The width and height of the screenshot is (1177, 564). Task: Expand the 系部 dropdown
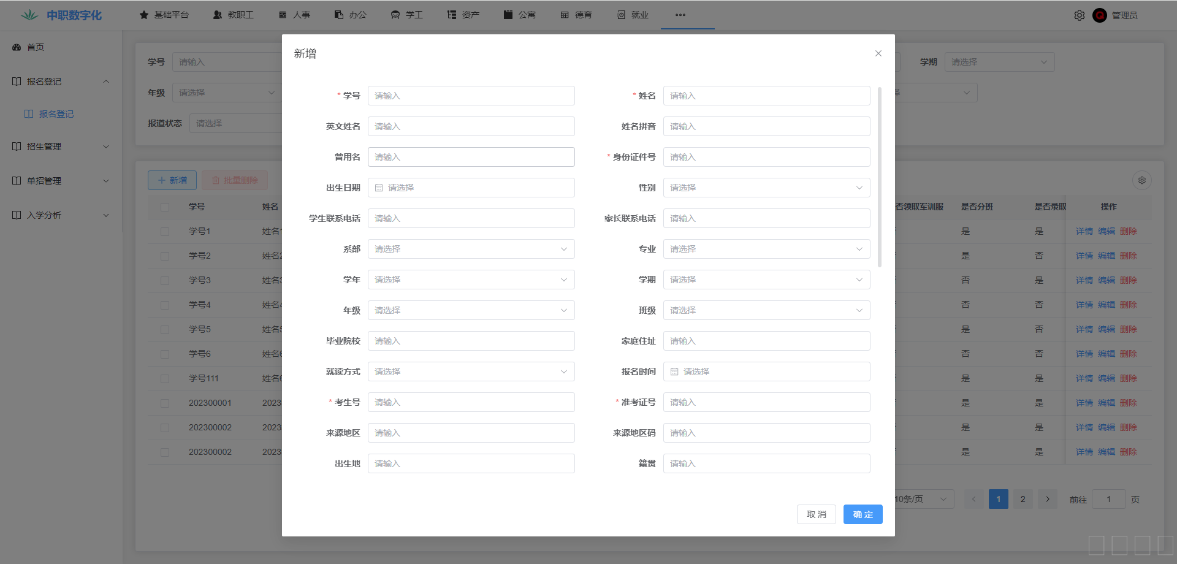(471, 249)
